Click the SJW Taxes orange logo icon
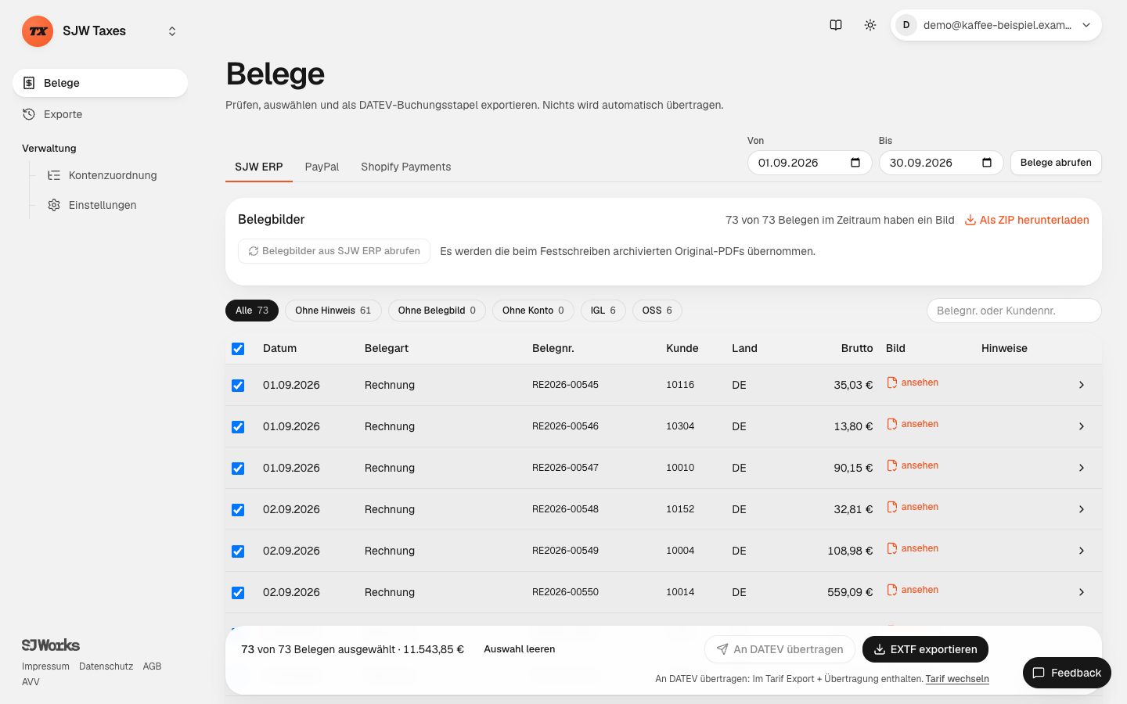 point(38,31)
